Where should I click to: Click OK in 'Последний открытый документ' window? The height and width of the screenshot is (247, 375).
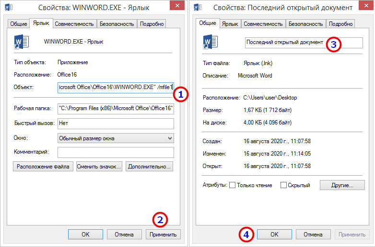click(274, 235)
